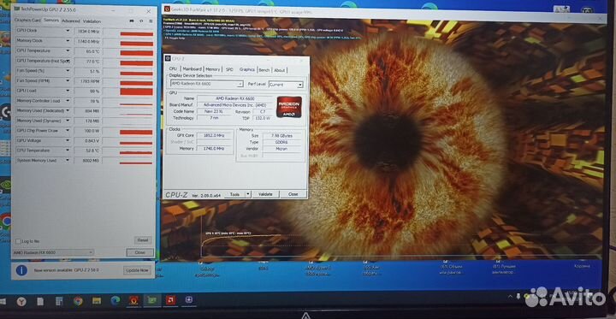616x319 pixels.
Task: Switch to the Memory tab in CPU-Z
Action: 212,69
